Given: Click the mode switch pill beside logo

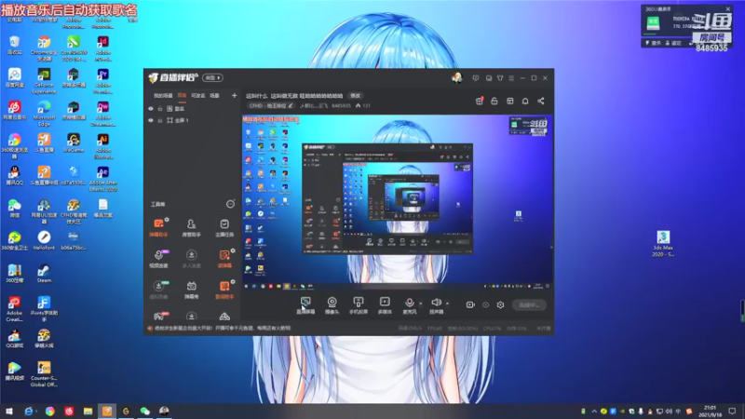Looking at the screenshot, I should 212,78.
